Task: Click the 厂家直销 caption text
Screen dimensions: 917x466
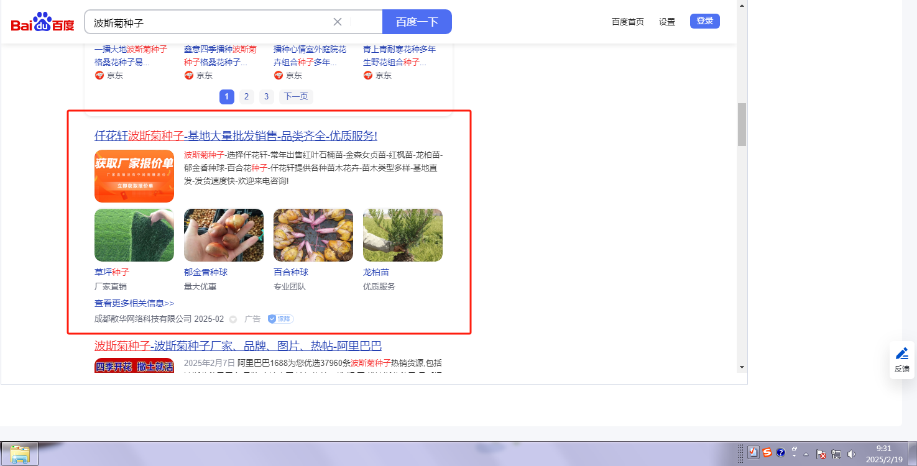Action: (x=111, y=287)
